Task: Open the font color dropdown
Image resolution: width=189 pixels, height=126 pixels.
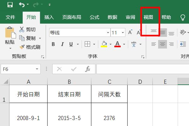Action: point(124,44)
